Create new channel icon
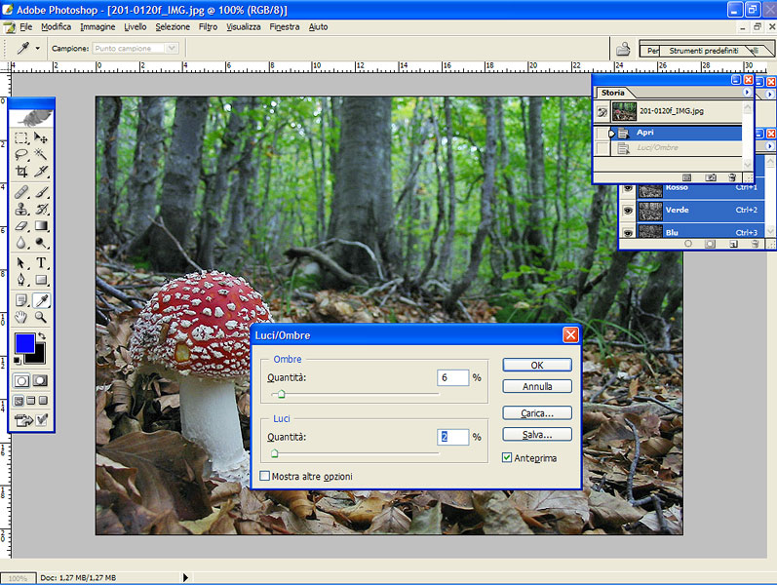Viewport: 777px width, 585px height. tap(733, 244)
